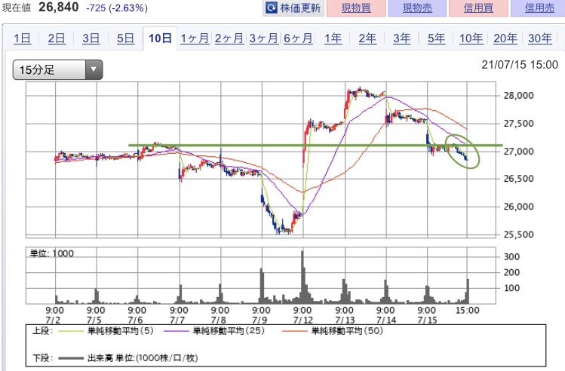Show the 2年 chart

367,38
